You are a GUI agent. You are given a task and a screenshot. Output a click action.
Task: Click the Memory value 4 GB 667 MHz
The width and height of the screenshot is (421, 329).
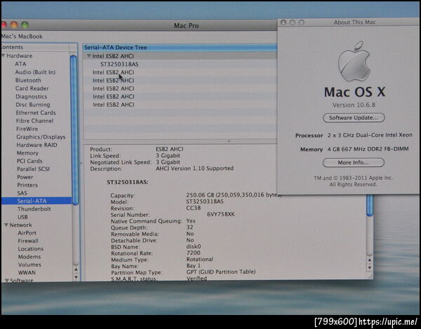tap(368, 149)
